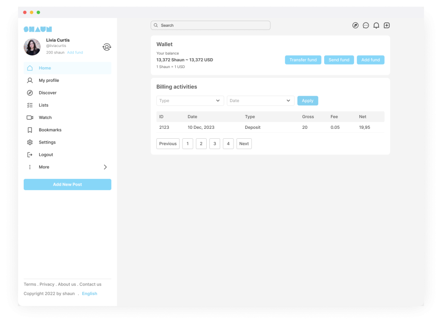This screenshot has height=324, width=442.
Task: Open Lists menu item
Action: 67,105
